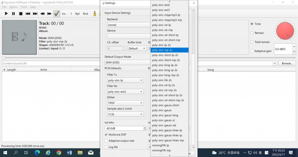Skip to the previous track
Screen dimensions: 298x157
[28, 14]
